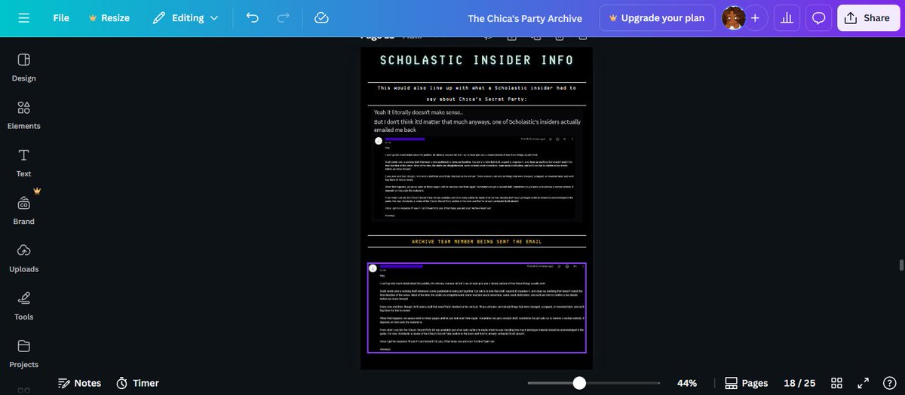The image size is (905, 395).
Task: Click the Share button
Action: [x=868, y=17]
